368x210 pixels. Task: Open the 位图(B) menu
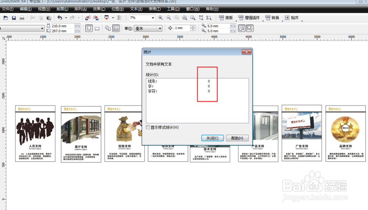118,9
